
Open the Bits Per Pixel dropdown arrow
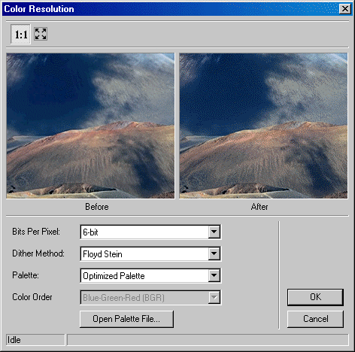(x=214, y=232)
